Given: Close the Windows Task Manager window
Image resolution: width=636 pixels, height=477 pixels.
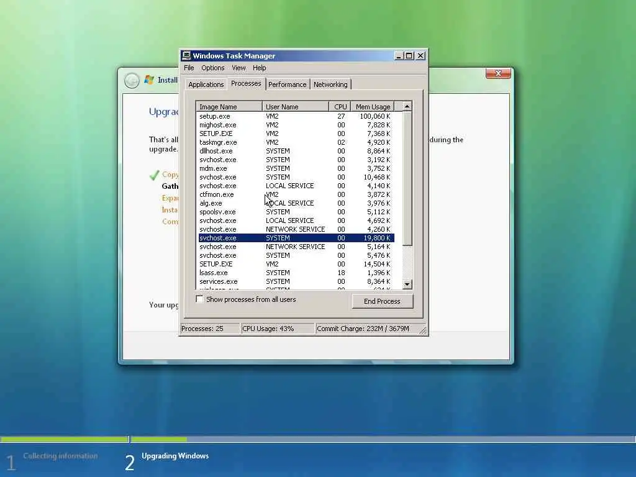Looking at the screenshot, I should click(x=420, y=55).
